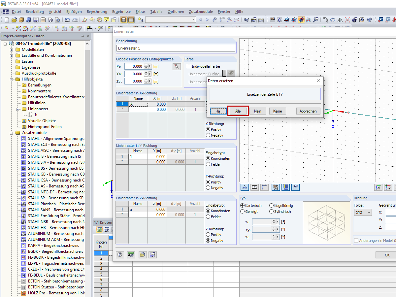Open the Berechnung menu
Viewport: 396px width, 297px height.
(97, 12)
